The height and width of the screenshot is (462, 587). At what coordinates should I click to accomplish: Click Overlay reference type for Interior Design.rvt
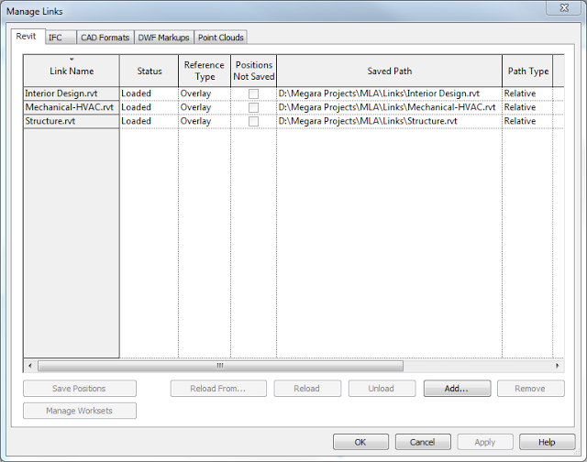pos(205,93)
